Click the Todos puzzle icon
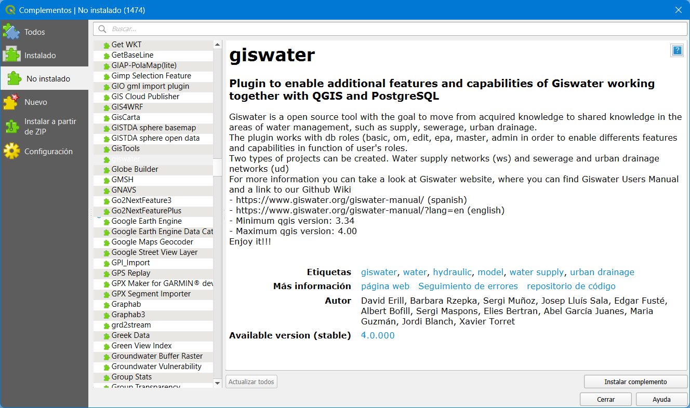Screen dimensions: 690x408 click(x=11, y=32)
